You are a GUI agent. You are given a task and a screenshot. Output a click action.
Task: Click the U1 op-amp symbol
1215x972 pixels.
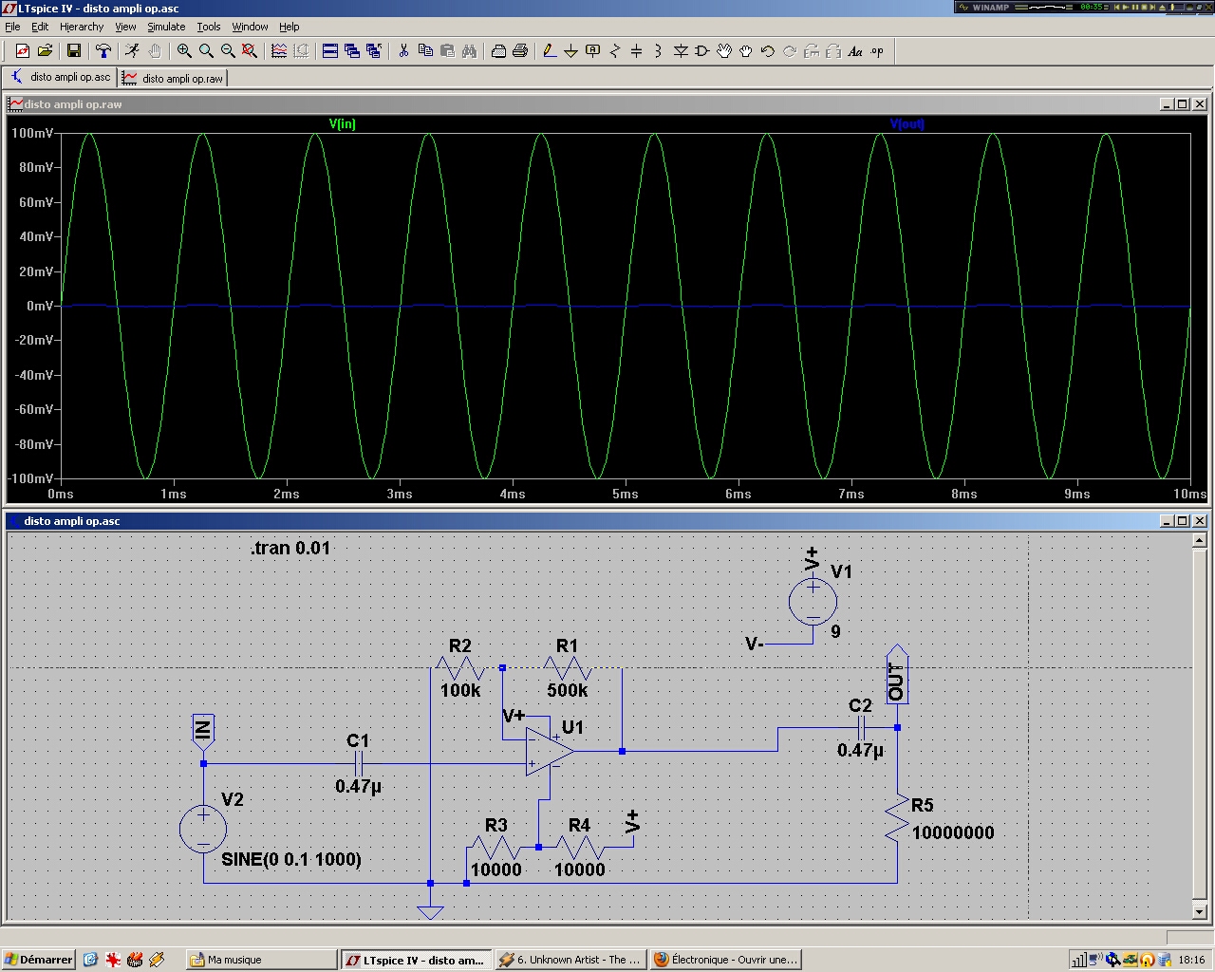click(550, 752)
